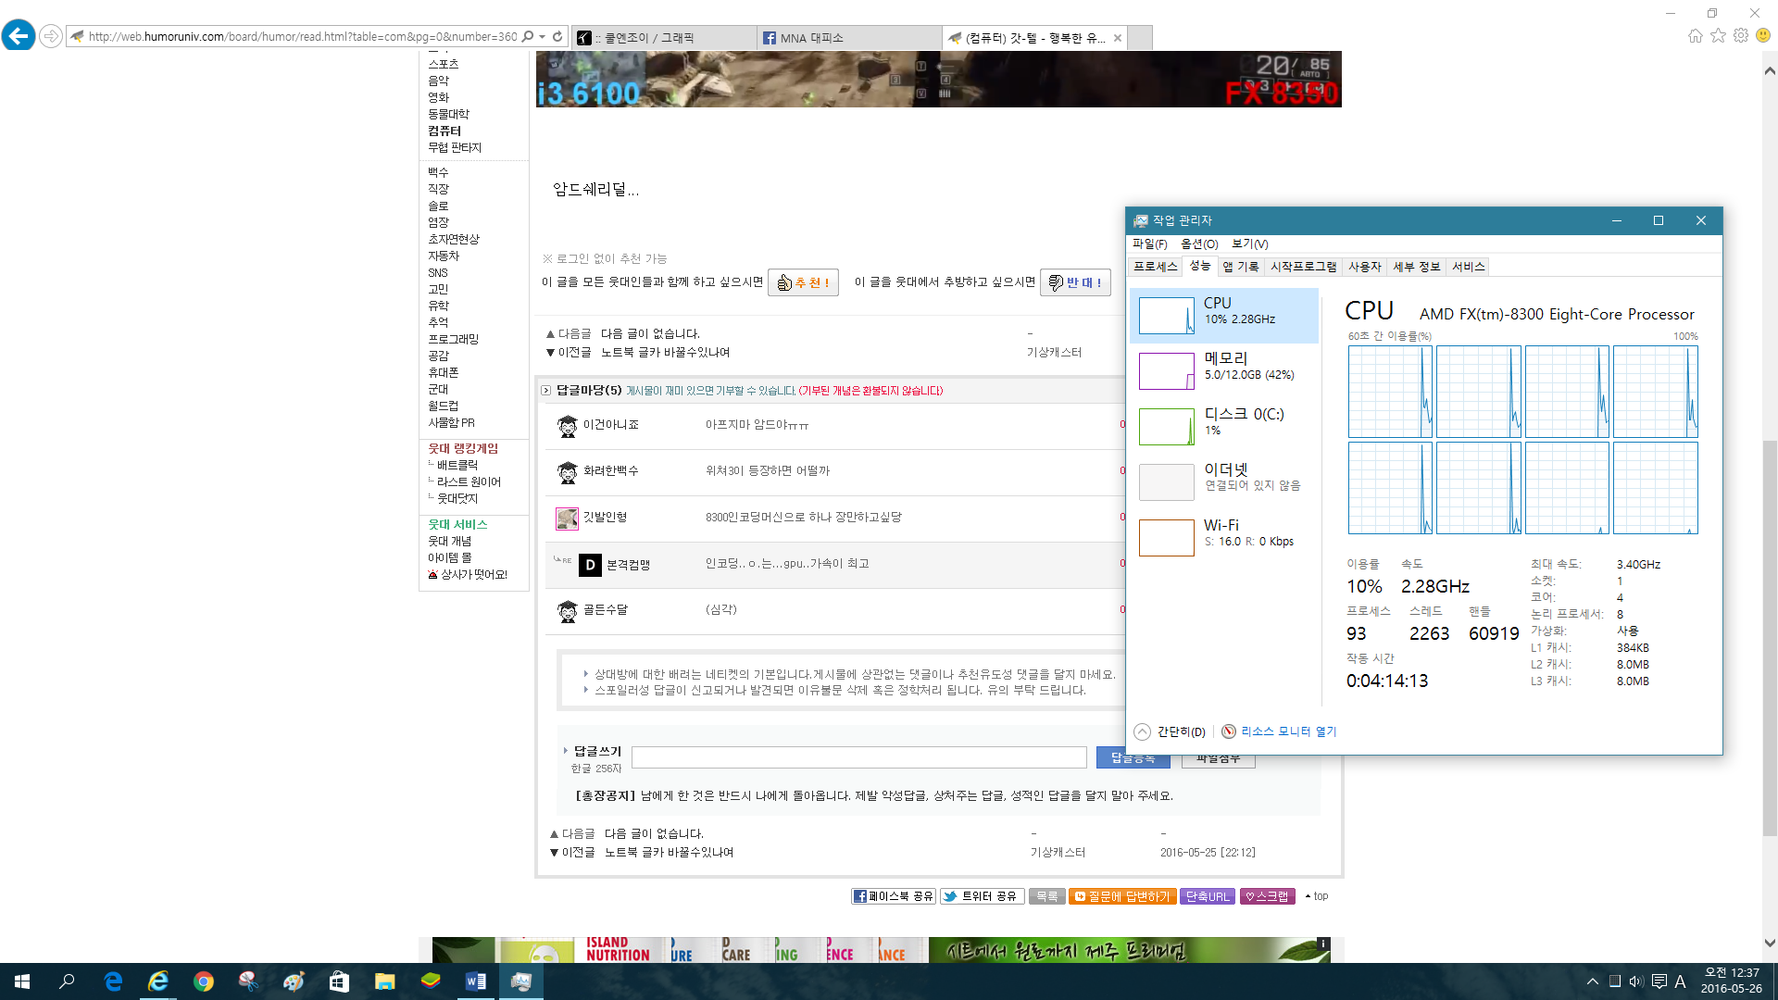Open the browser home page icon

[x=1695, y=36]
